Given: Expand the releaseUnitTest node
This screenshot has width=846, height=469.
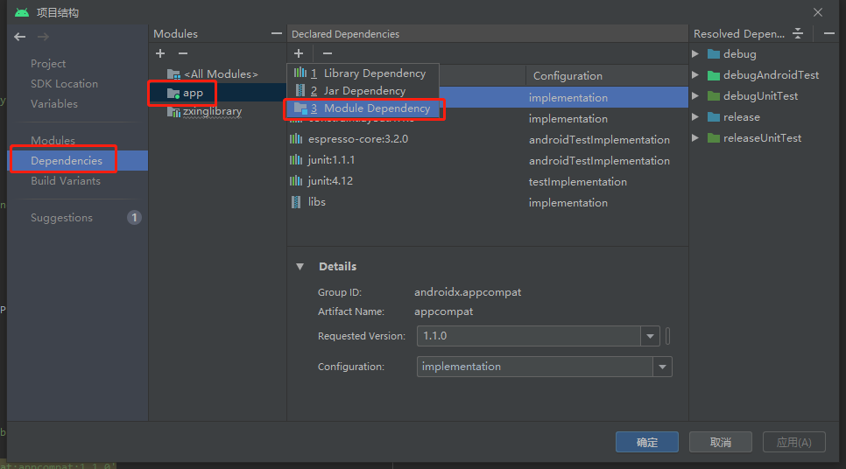Looking at the screenshot, I should 695,138.
